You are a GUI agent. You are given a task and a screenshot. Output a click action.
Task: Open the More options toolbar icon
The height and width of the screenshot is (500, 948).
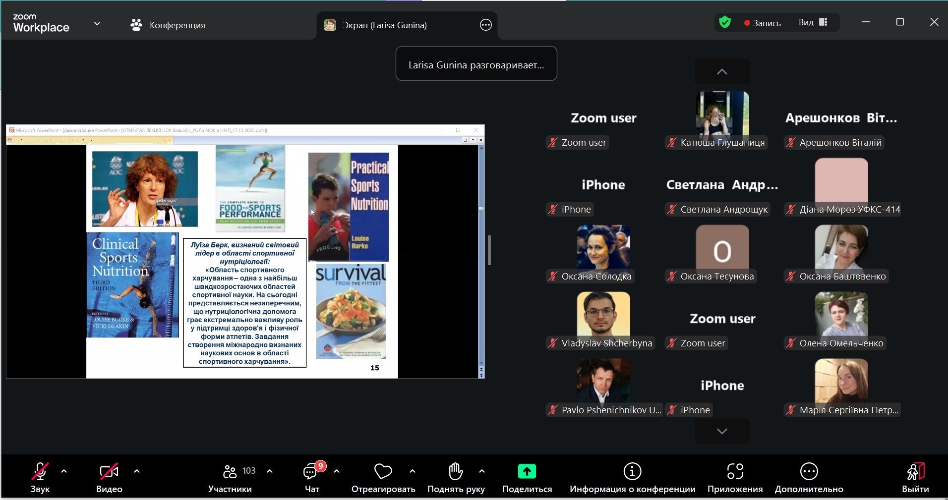coord(809,472)
